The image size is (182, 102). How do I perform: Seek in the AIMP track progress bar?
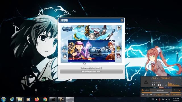(x=155, y=93)
